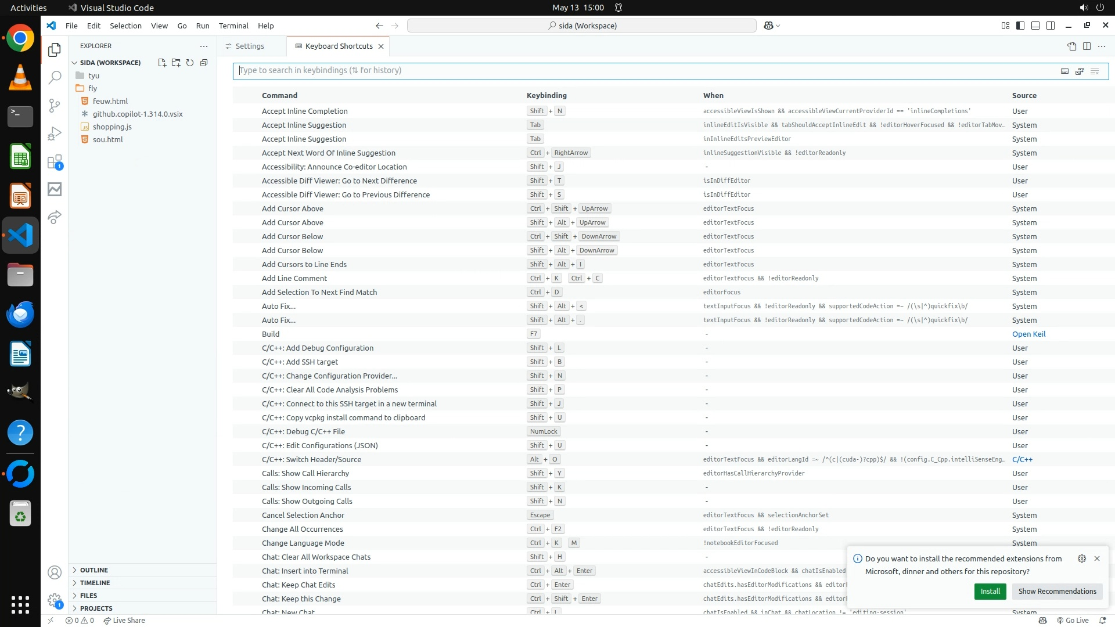
Task: Click Refresh Explorer icon
Action: [190, 63]
